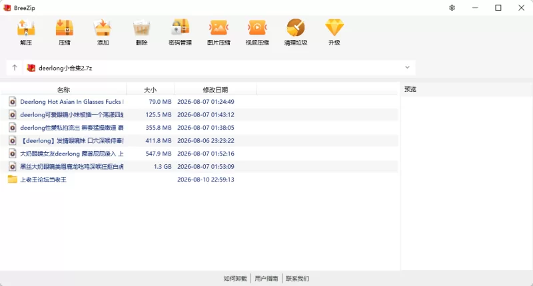Screen dimensions: 533x286
Task: Click size value 411.8 MB
Action: [159, 140]
